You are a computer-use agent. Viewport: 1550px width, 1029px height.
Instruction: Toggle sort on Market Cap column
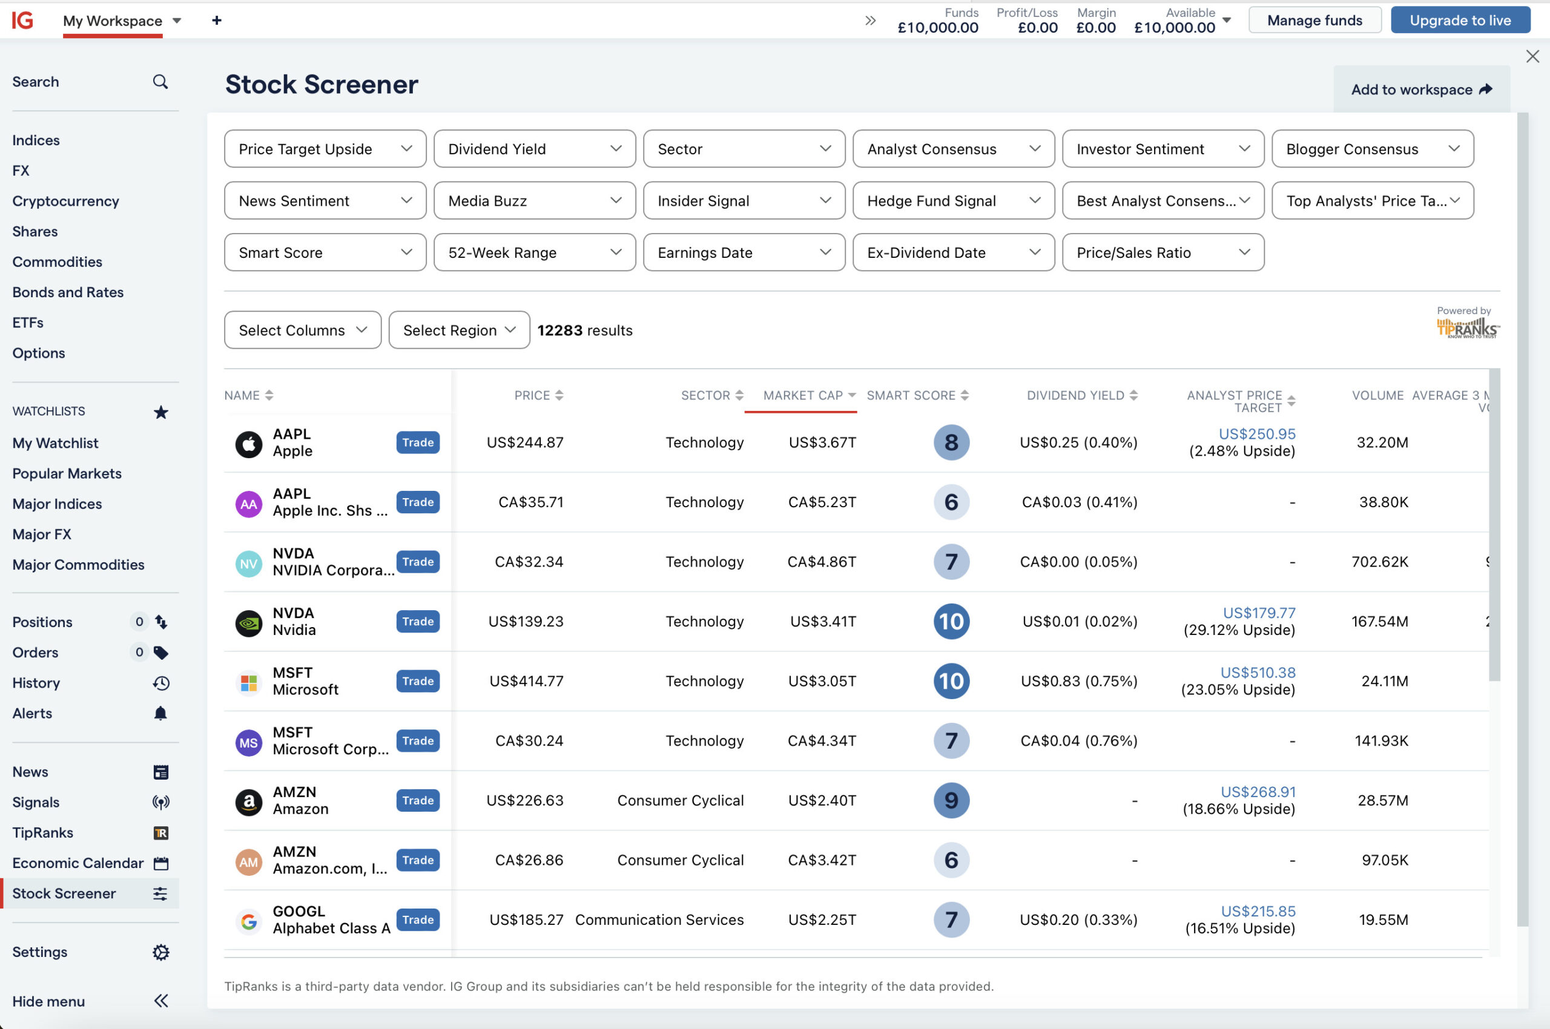(809, 395)
